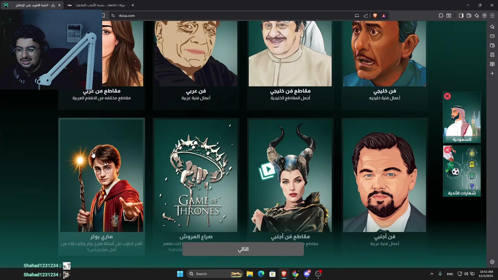Open Discord from the taskbar
Viewport: 498px width, 280px height.
point(307,274)
